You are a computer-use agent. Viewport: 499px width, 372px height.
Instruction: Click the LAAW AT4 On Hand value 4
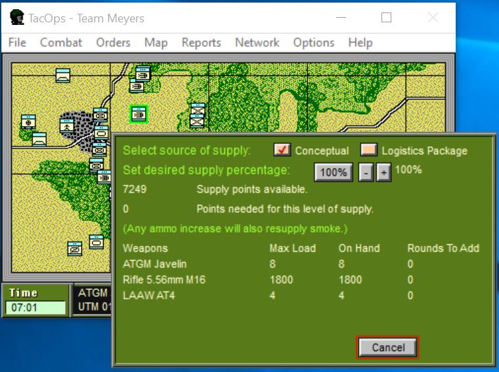(341, 295)
